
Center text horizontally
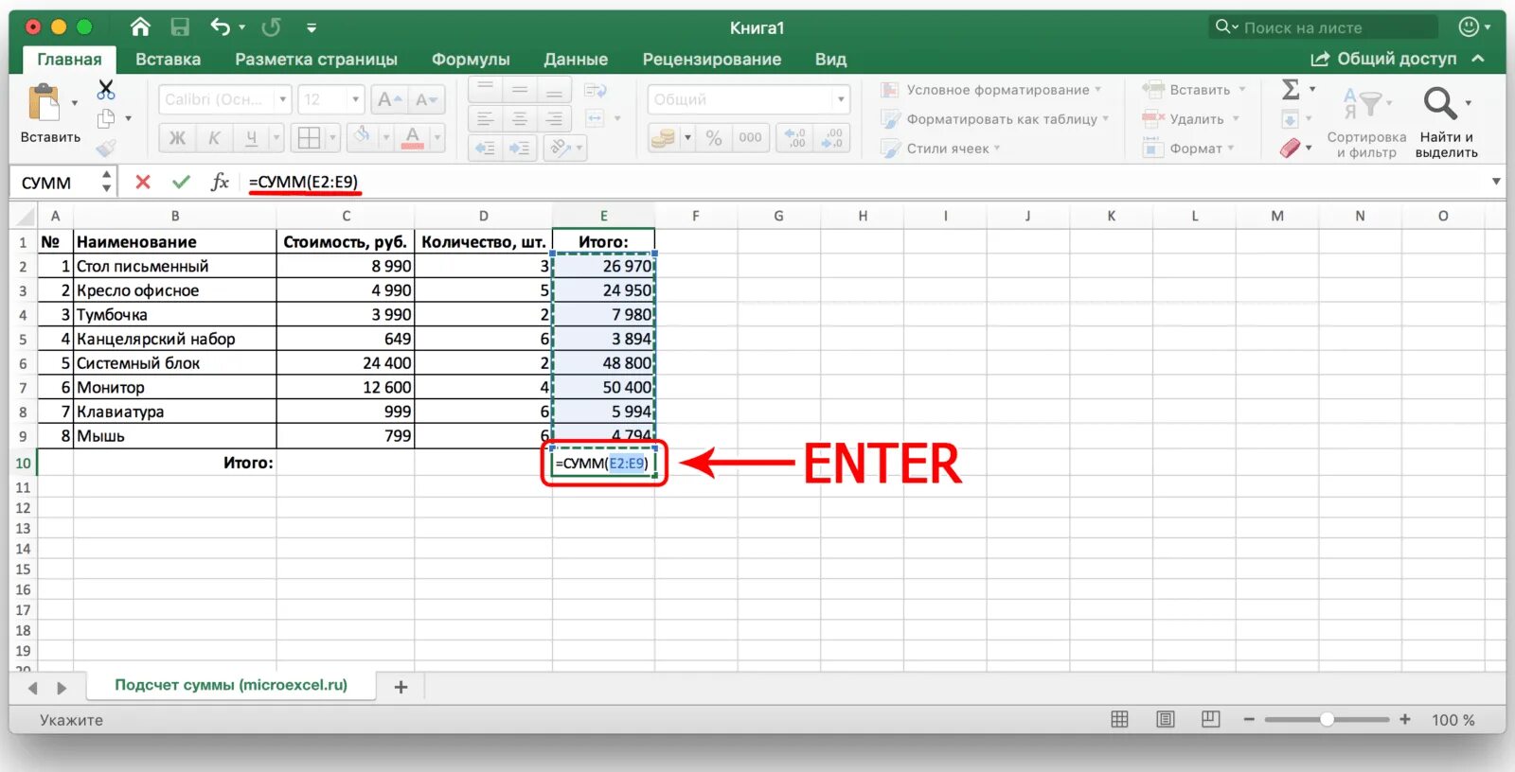click(520, 119)
